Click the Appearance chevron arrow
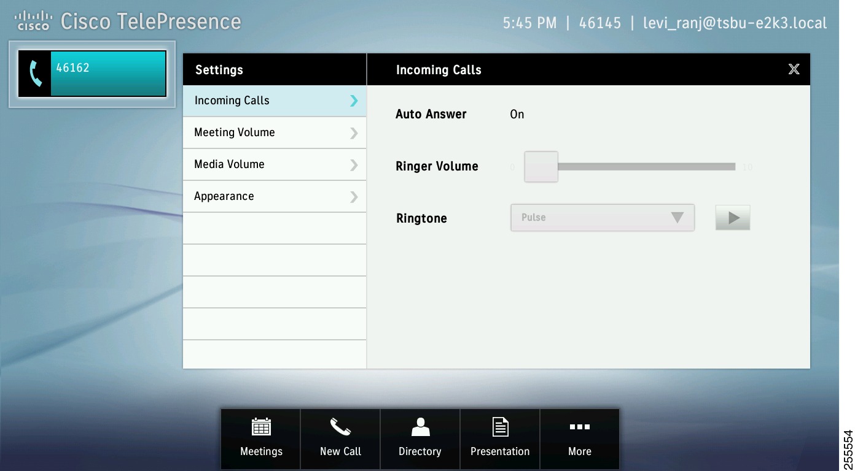855x471 pixels. click(x=354, y=197)
